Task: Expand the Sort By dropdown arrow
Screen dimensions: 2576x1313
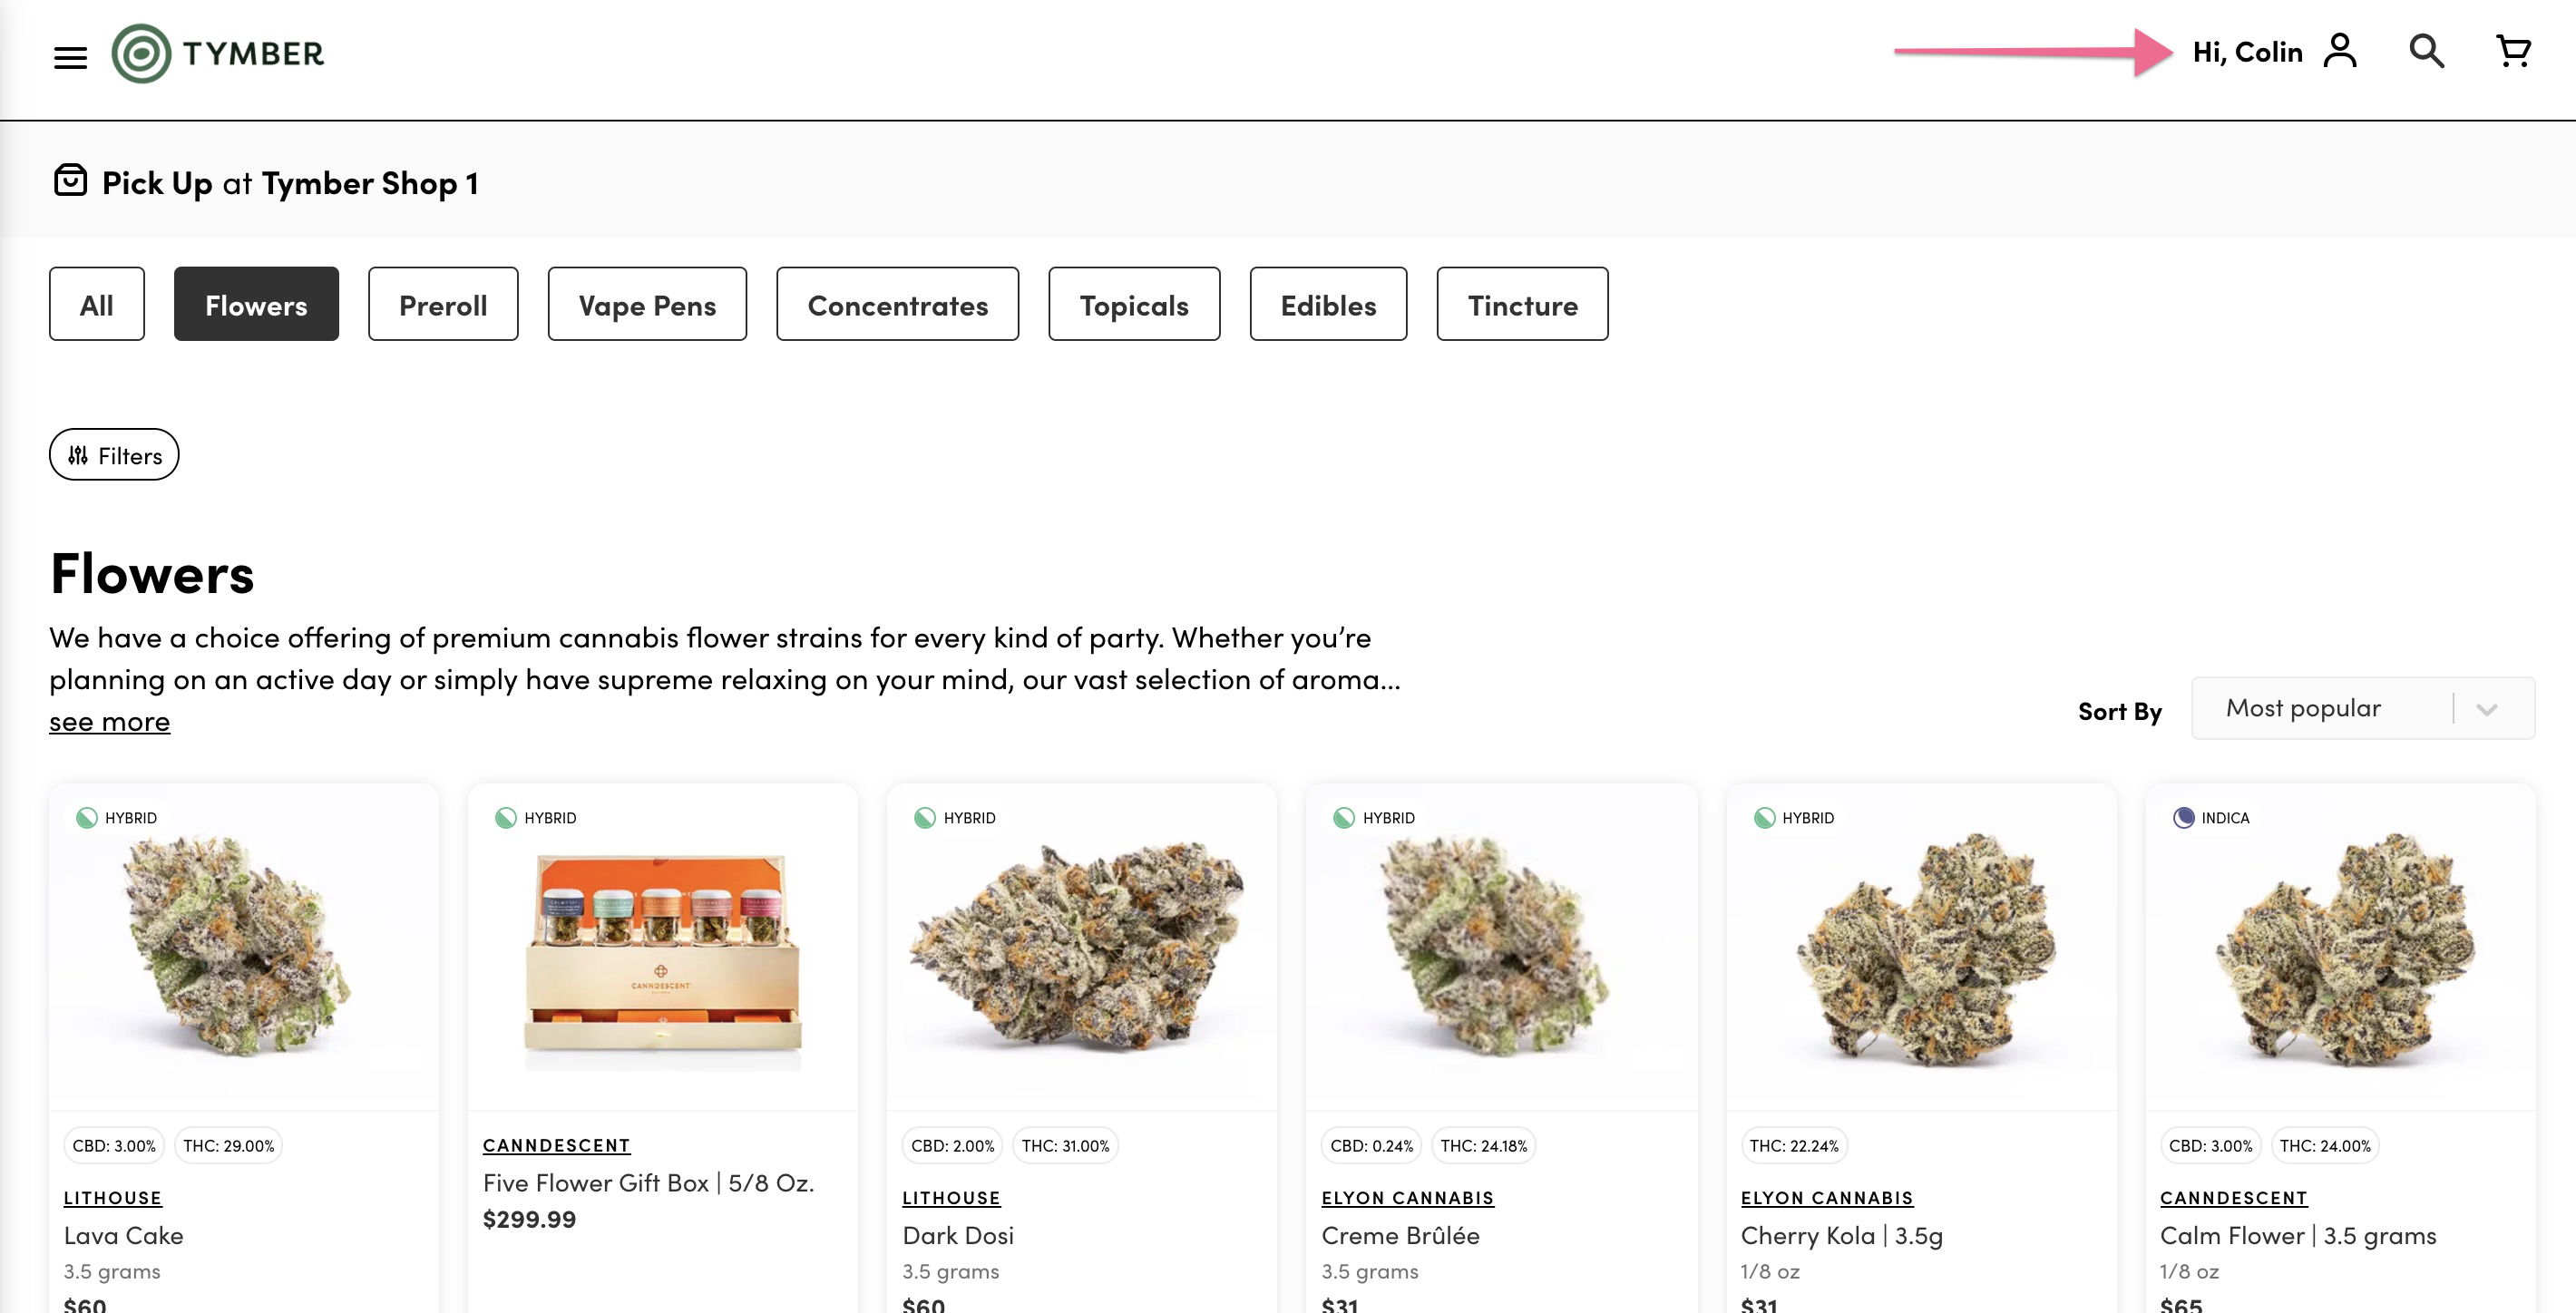Action: point(2487,709)
